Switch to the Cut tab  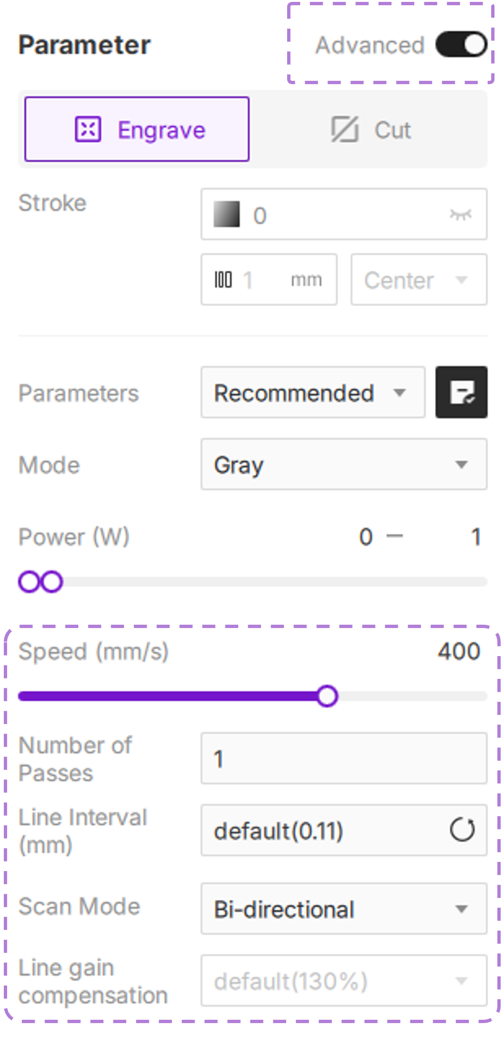(370, 129)
